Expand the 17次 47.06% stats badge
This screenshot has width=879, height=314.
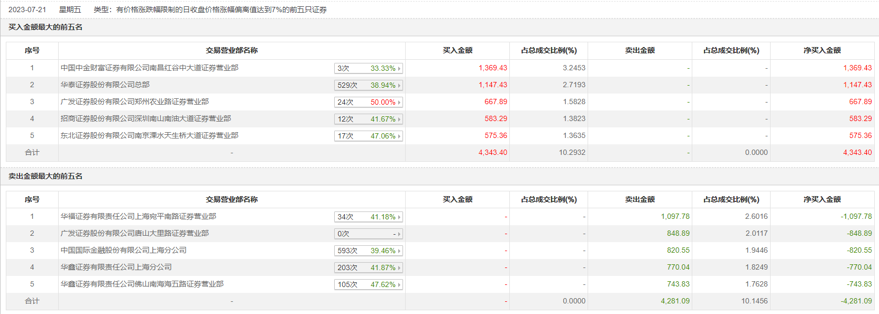pos(399,136)
